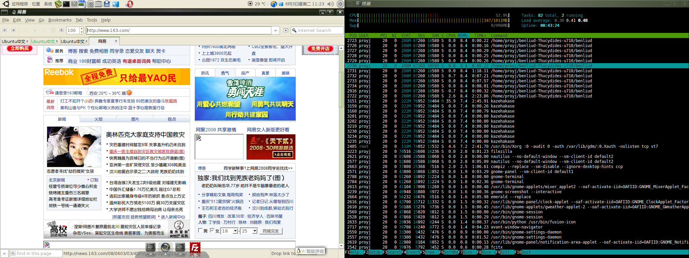
Task: Untick the 女 checkbox
Action: (212, 231)
